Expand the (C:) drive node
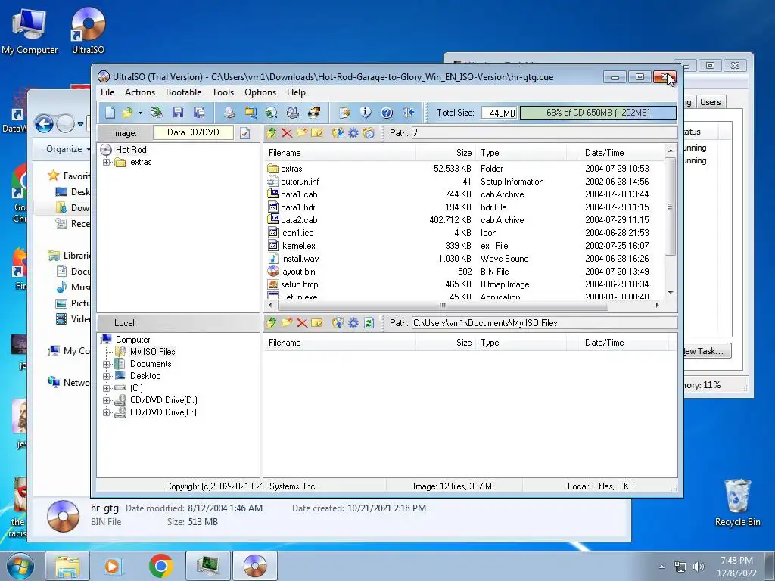775x581 pixels. 106,388
